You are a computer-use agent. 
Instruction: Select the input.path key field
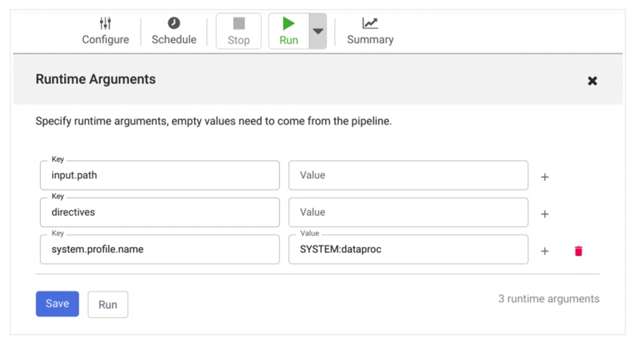[159, 175]
